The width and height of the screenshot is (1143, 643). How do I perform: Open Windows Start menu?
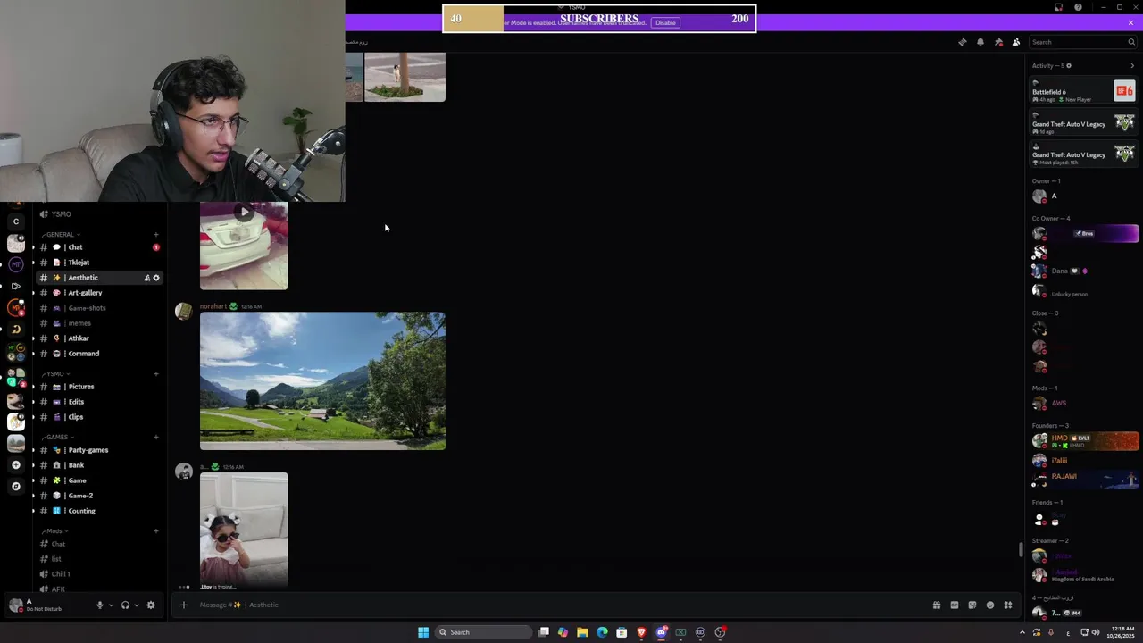pyautogui.click(x=423, y=632)
